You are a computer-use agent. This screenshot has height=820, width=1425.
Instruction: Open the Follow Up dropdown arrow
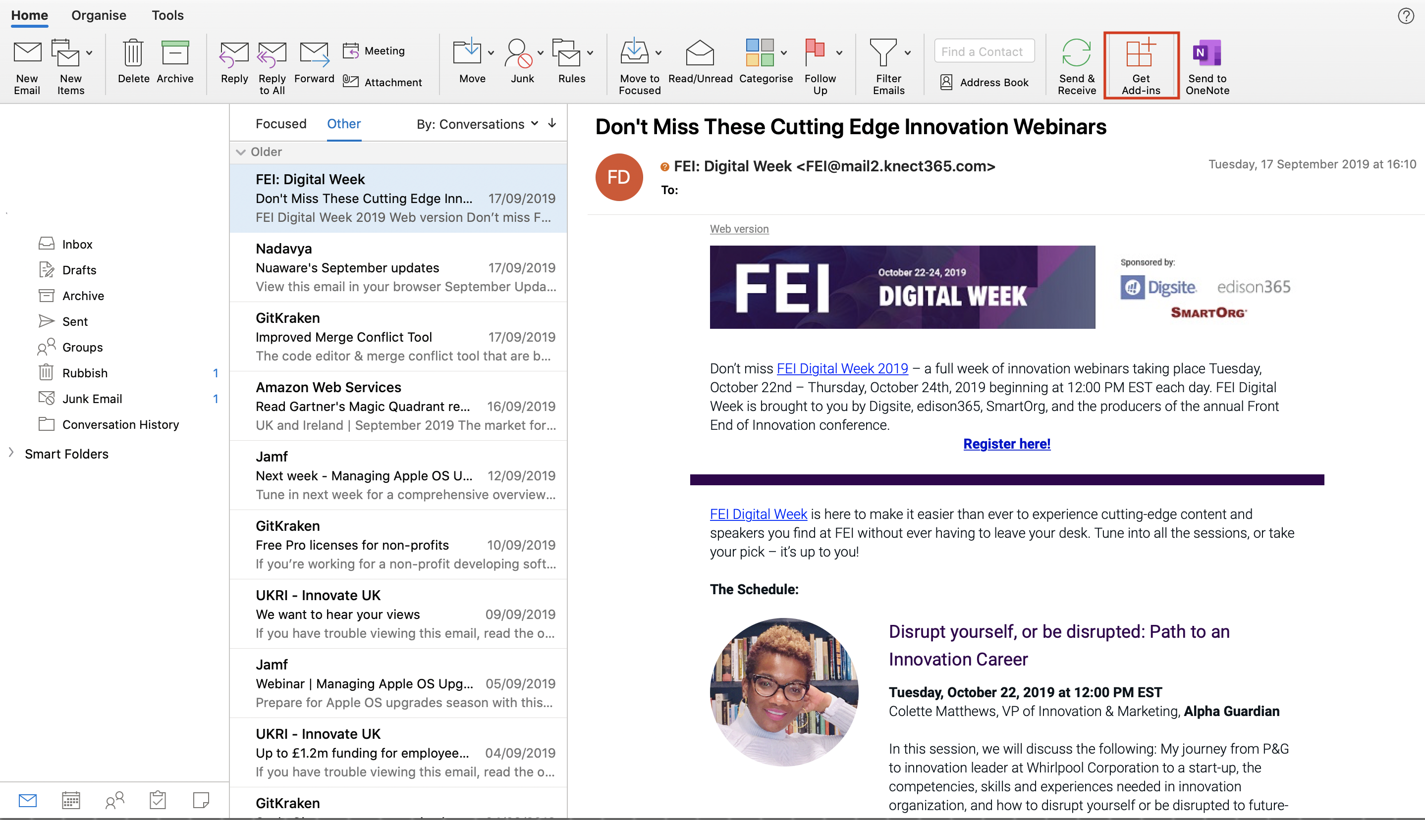pos(839,53)
